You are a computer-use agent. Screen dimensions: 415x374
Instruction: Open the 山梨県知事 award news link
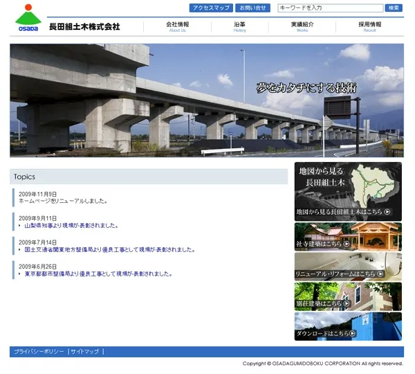click(71, 225)
